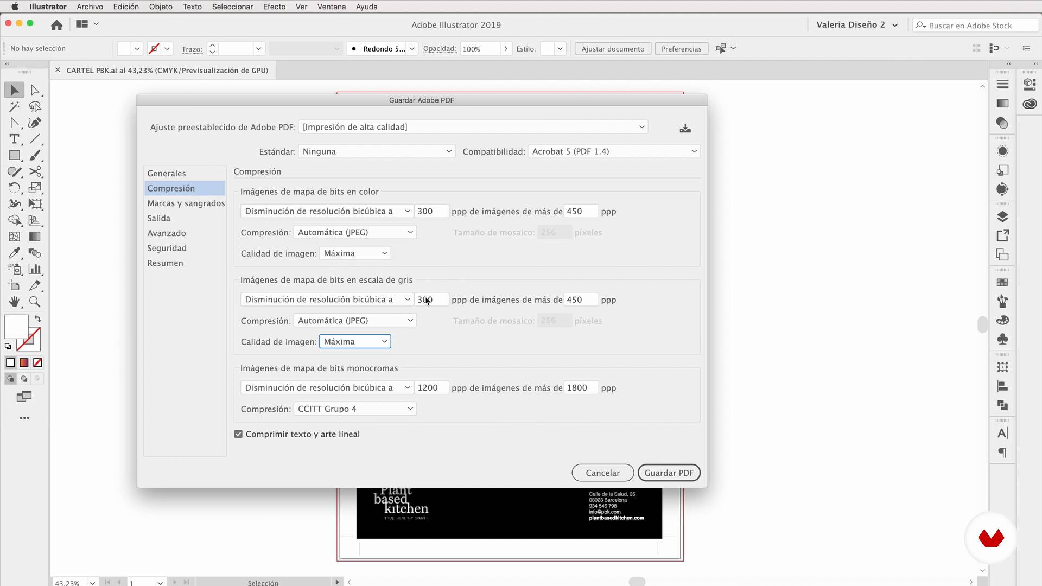Toggle Comprimir texto y arte lineal checkbox
The image size is (1042, 586).
(238, 434)
